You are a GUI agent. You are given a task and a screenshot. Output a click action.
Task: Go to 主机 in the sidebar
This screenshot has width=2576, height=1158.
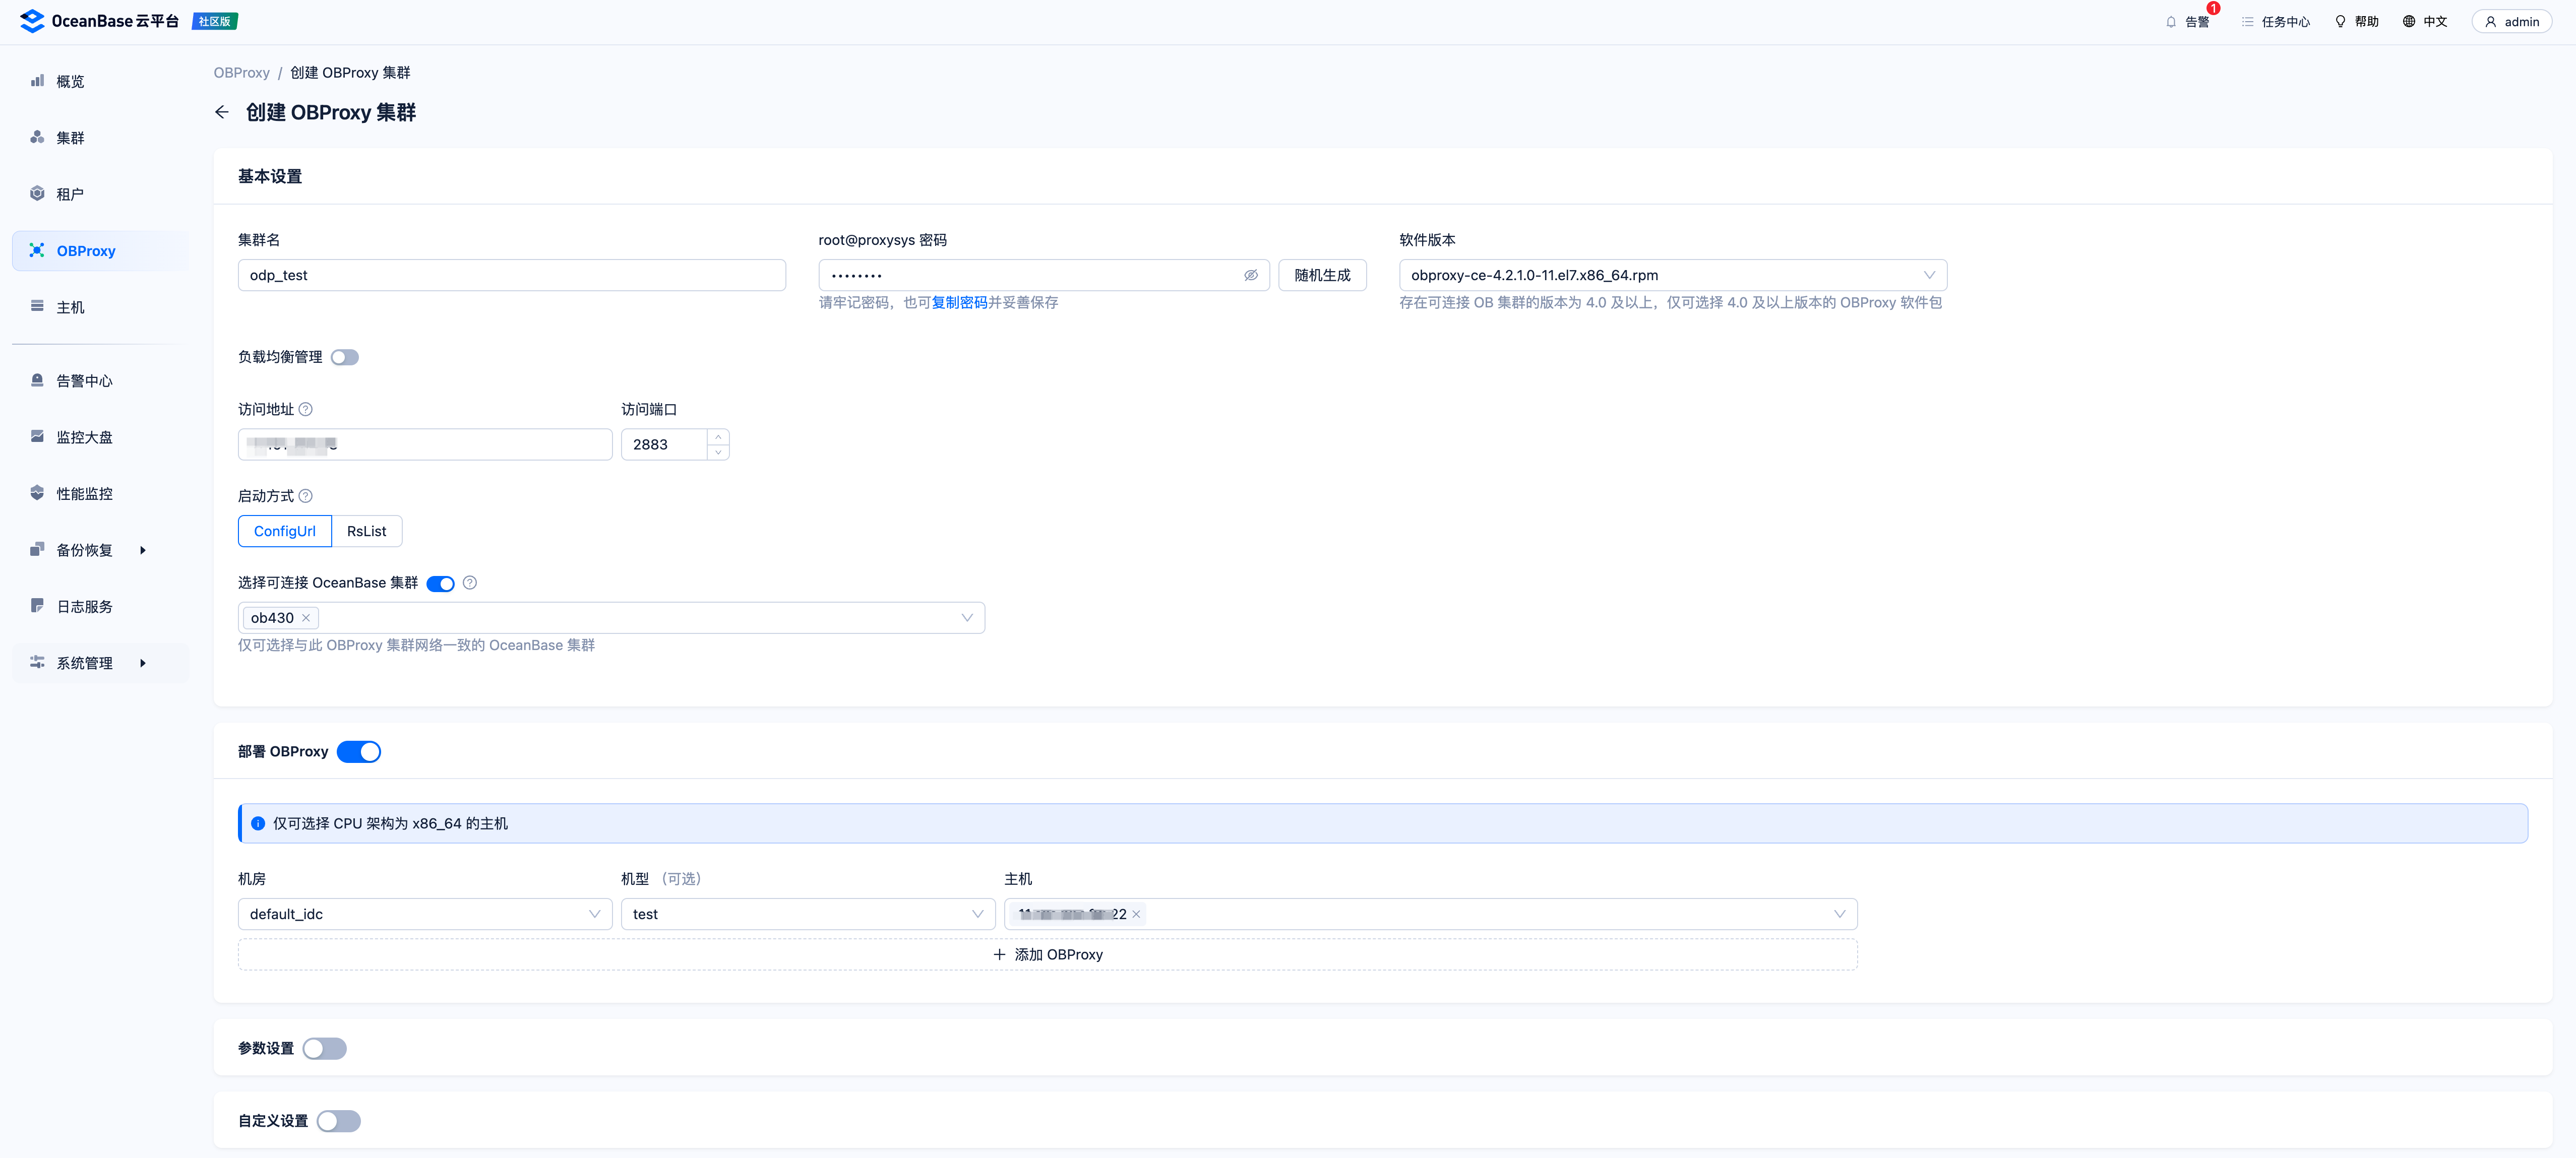point(70,307)
